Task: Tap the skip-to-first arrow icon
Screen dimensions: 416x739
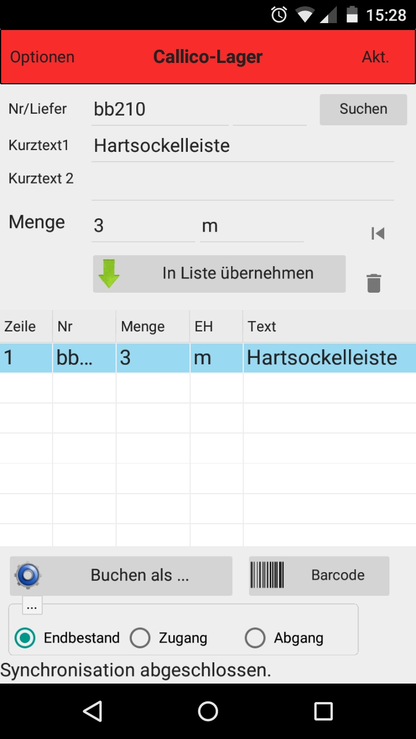Action: click(378, 233)
